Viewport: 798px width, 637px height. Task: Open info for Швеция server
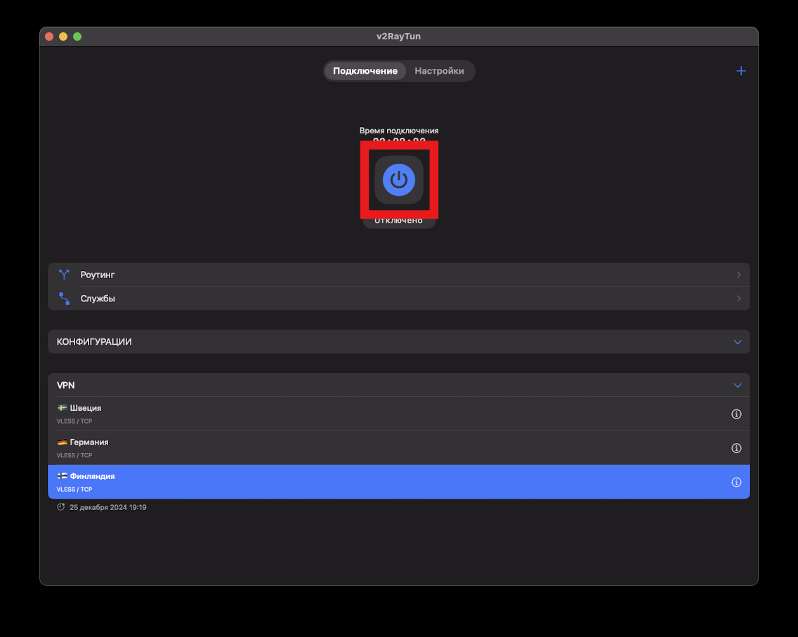[736, 414]
